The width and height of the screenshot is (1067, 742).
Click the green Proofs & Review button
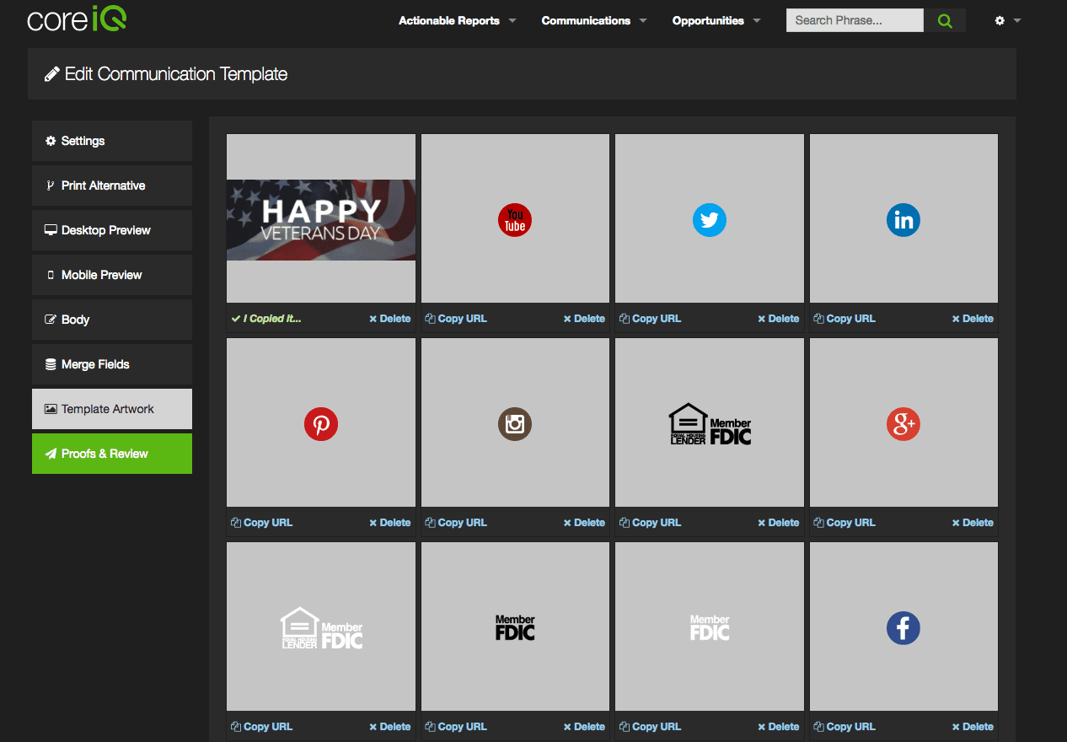click(112, 454)
